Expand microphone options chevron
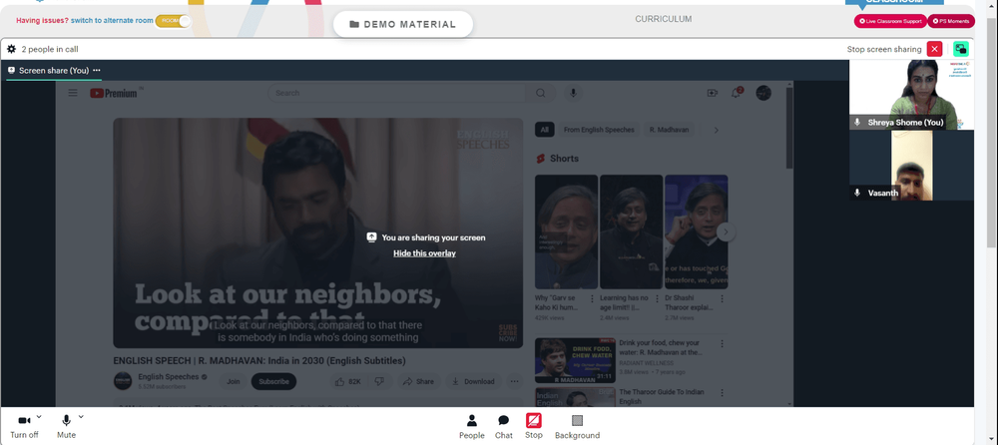Screen dimensions: 998x445 81,416
